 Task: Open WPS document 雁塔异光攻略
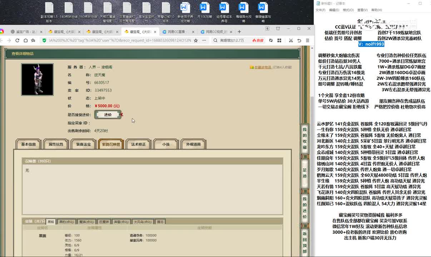tap(243, 12)
